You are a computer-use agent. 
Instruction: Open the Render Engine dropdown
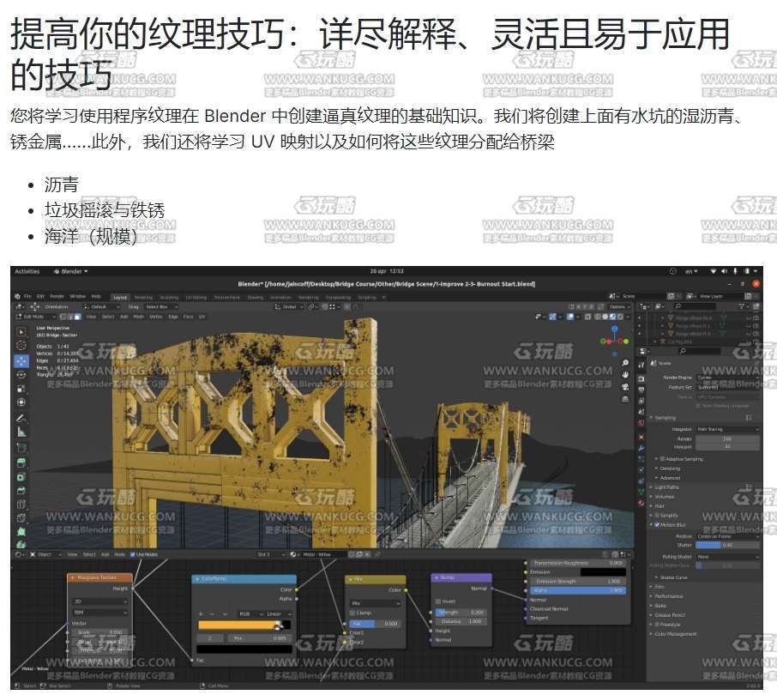[727, 378]
